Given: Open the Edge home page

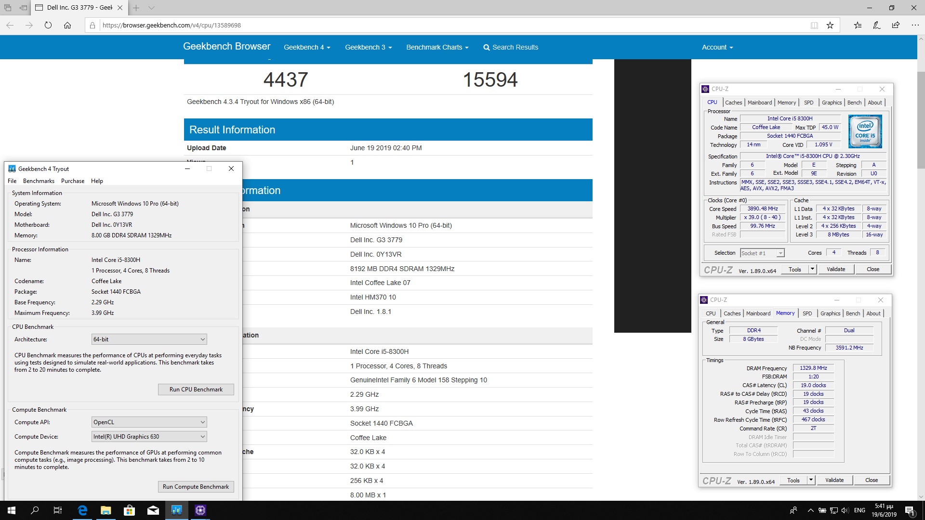Looking at the screenshot, I should pos(67,25).
